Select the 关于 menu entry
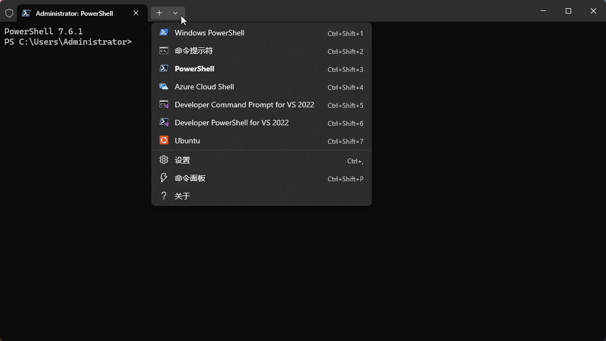 click(262, 196)
